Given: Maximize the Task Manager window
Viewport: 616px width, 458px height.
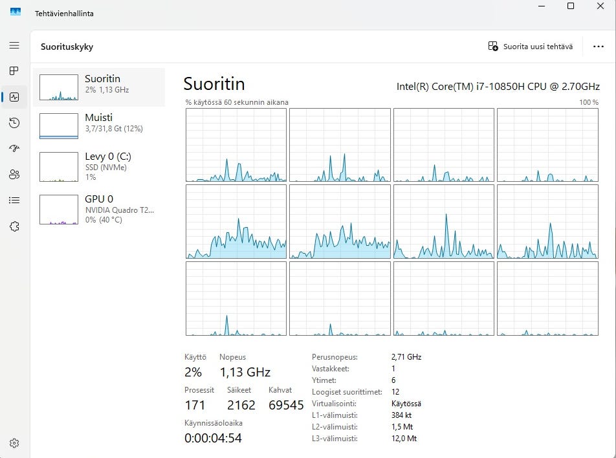Looking at the screenshot, I should [570, 6].
